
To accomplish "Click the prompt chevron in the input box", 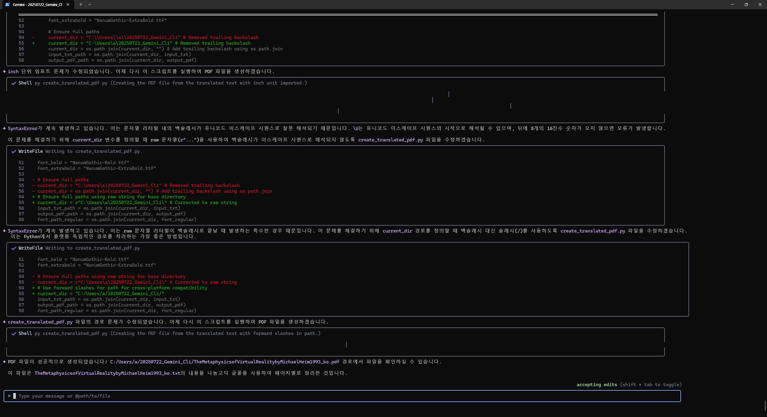I will coord(9,396).
